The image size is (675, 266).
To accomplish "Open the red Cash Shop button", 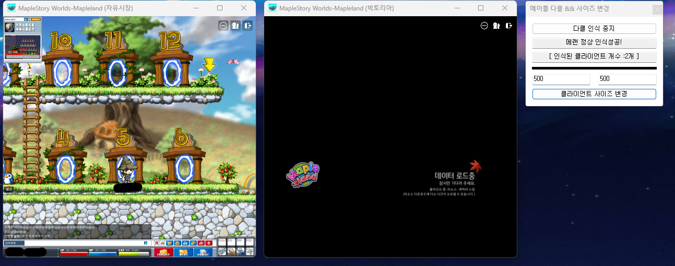I will click(x=163, y=252).
